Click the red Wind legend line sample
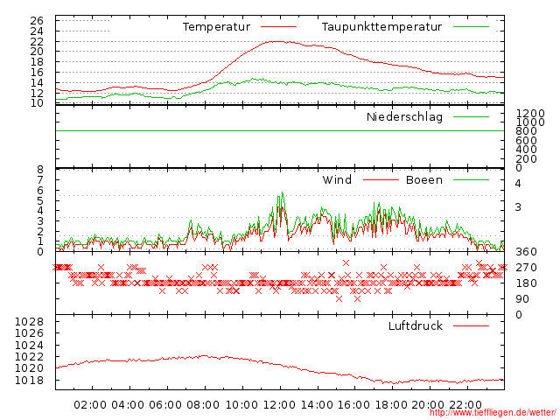 [x=381, y=179]
